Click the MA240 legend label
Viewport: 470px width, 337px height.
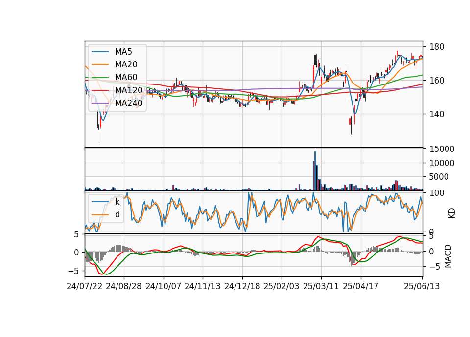[x=129, y=103]
